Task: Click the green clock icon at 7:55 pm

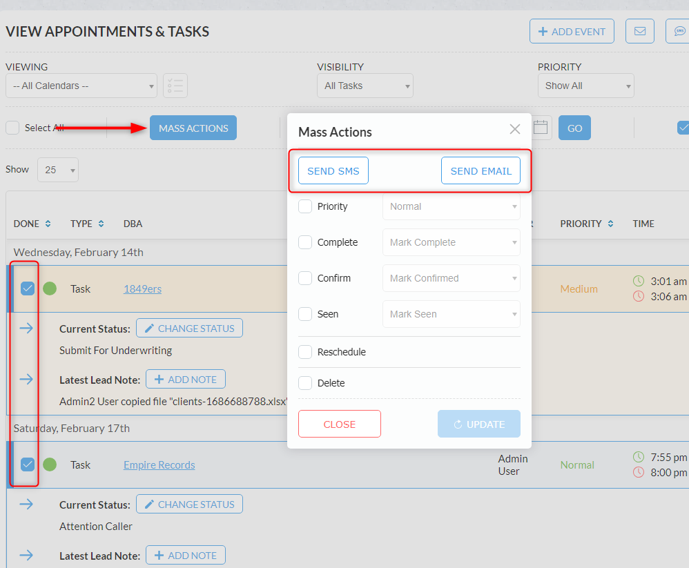Action: pos(639,457)
